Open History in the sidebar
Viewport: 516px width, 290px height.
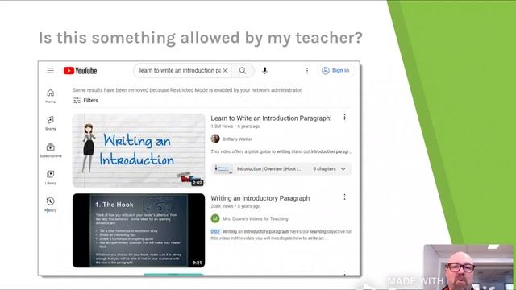pos(50,205)
